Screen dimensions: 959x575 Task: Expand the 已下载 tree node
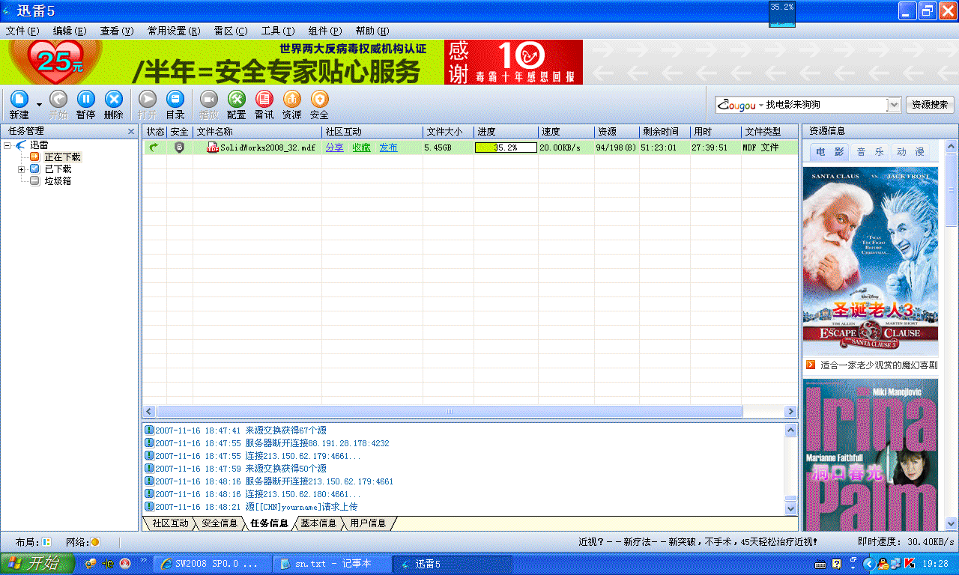pyautogui.click(x=22, y=169)
